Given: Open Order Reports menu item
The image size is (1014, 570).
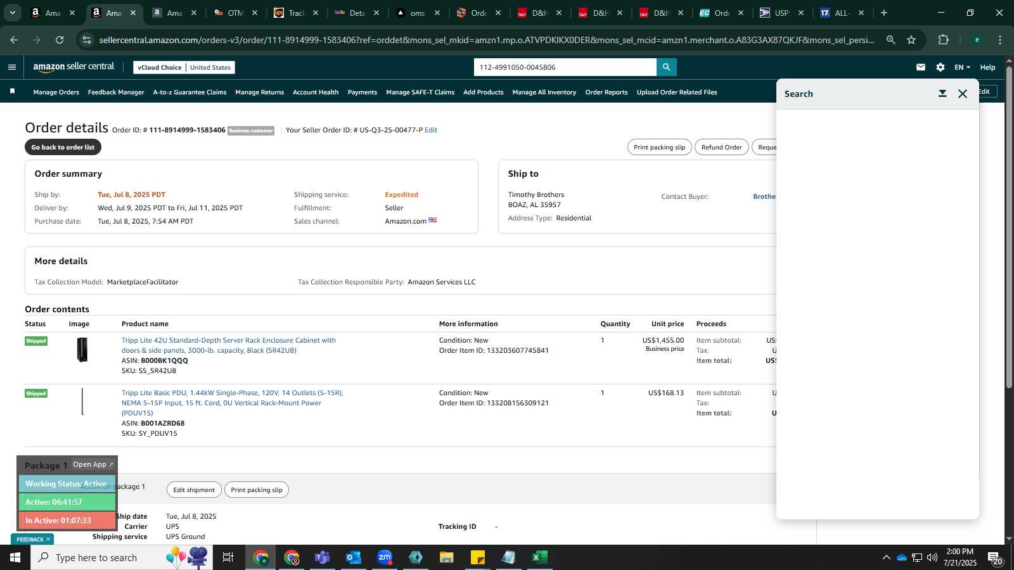Looking at the screenshot, I should [606, 92].
